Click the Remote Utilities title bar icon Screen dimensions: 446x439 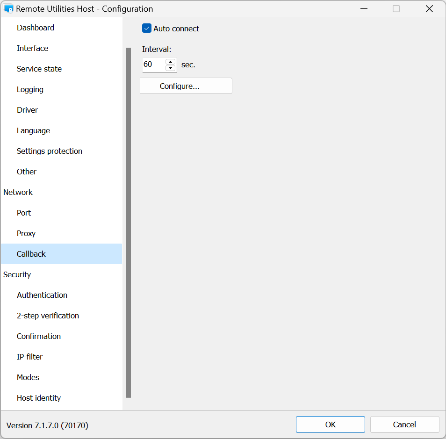[x=8, y=9]
